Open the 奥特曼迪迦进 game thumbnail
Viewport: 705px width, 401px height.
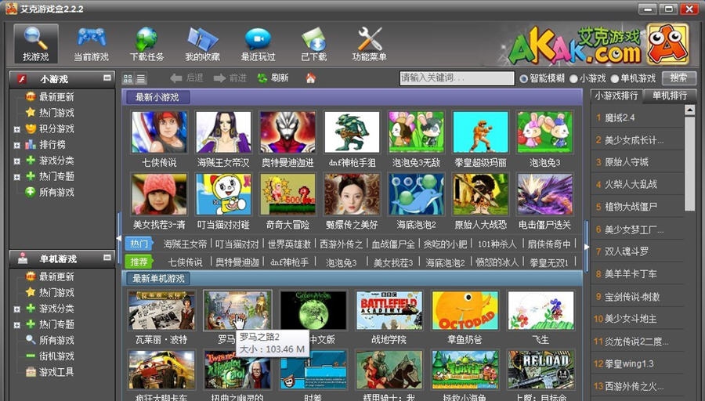[287, 132]
